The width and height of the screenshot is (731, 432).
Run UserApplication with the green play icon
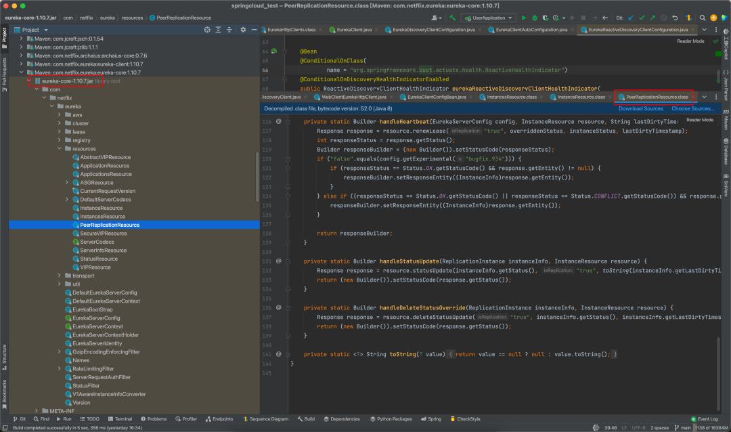coord(523,18)
